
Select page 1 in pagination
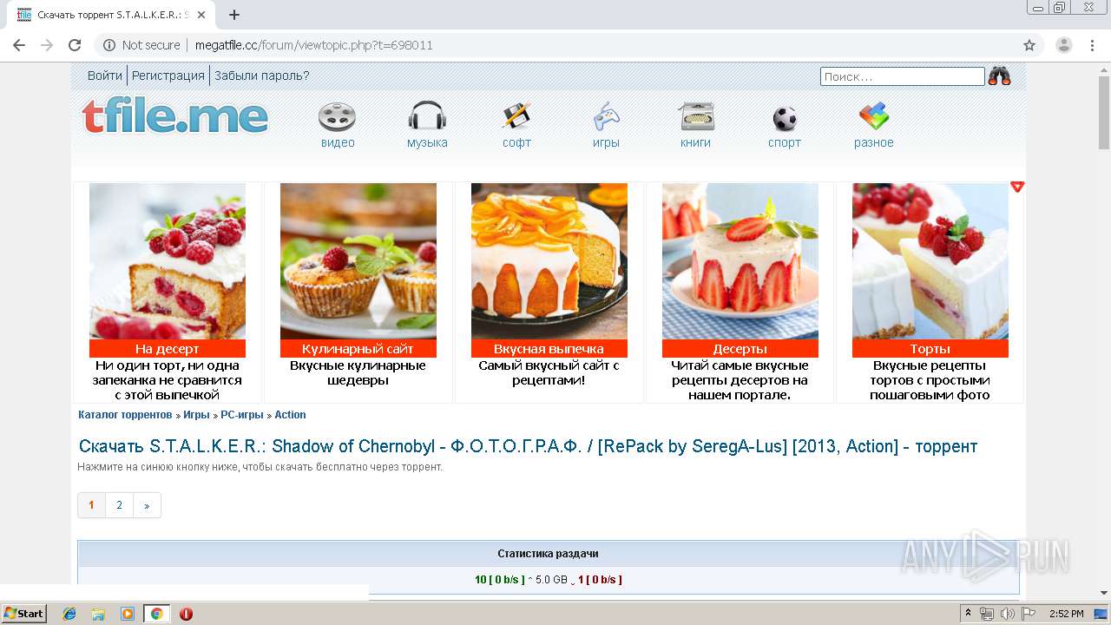coord(91,505)
